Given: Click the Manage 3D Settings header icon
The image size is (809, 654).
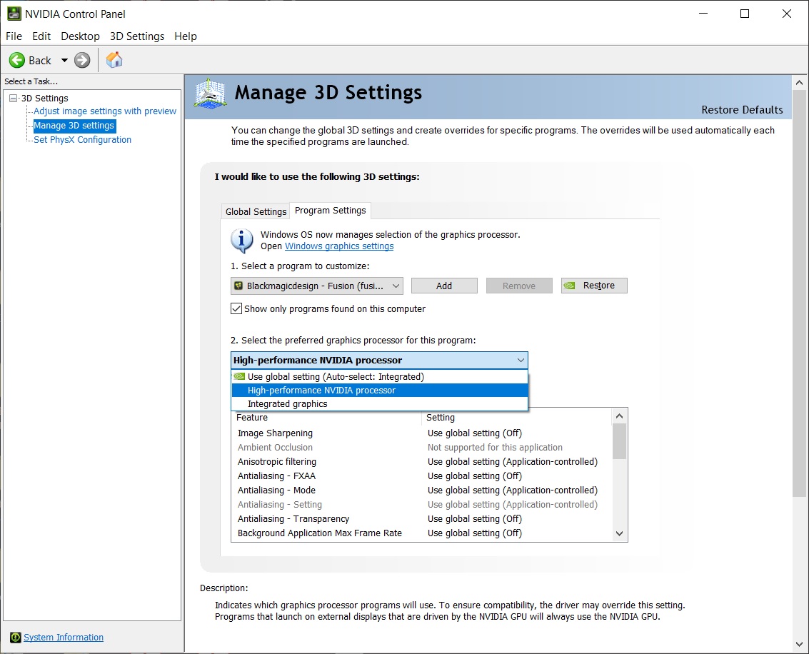Looking at the screenshot, I should [x=210, y=94].
